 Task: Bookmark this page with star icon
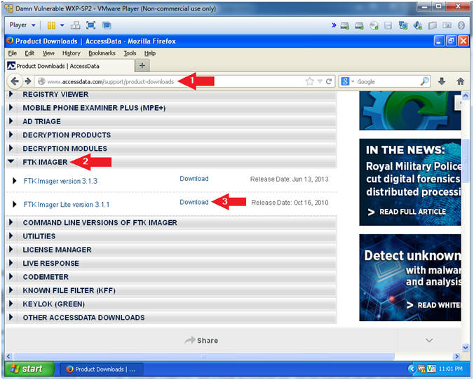tap(309, 81)
